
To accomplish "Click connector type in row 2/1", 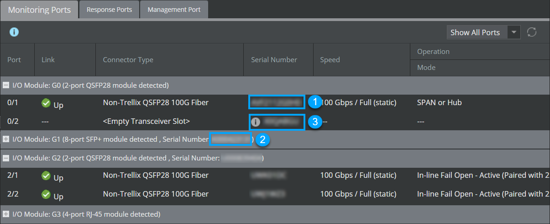I will tap(156, 175).
